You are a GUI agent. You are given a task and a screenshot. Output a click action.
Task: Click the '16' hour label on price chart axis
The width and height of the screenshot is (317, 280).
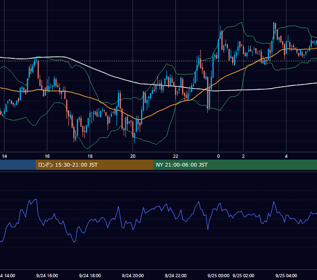[x=47, y=156]
